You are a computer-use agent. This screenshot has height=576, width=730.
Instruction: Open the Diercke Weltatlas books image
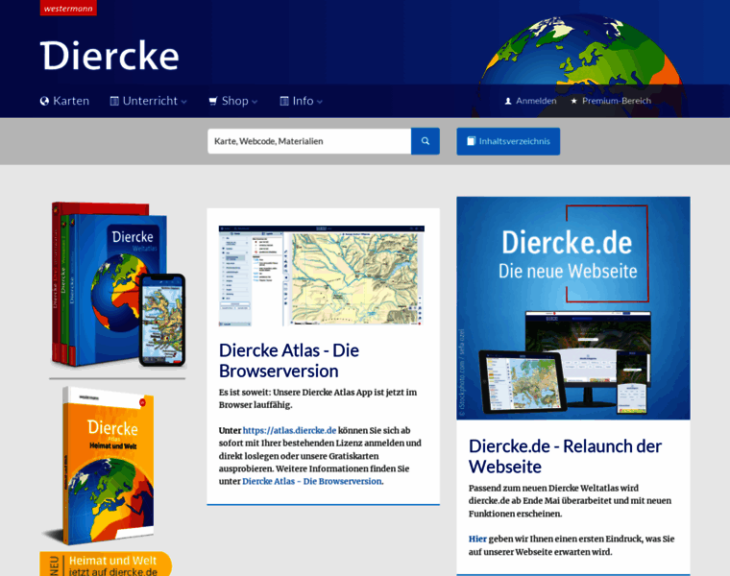[x=118, y=284]
